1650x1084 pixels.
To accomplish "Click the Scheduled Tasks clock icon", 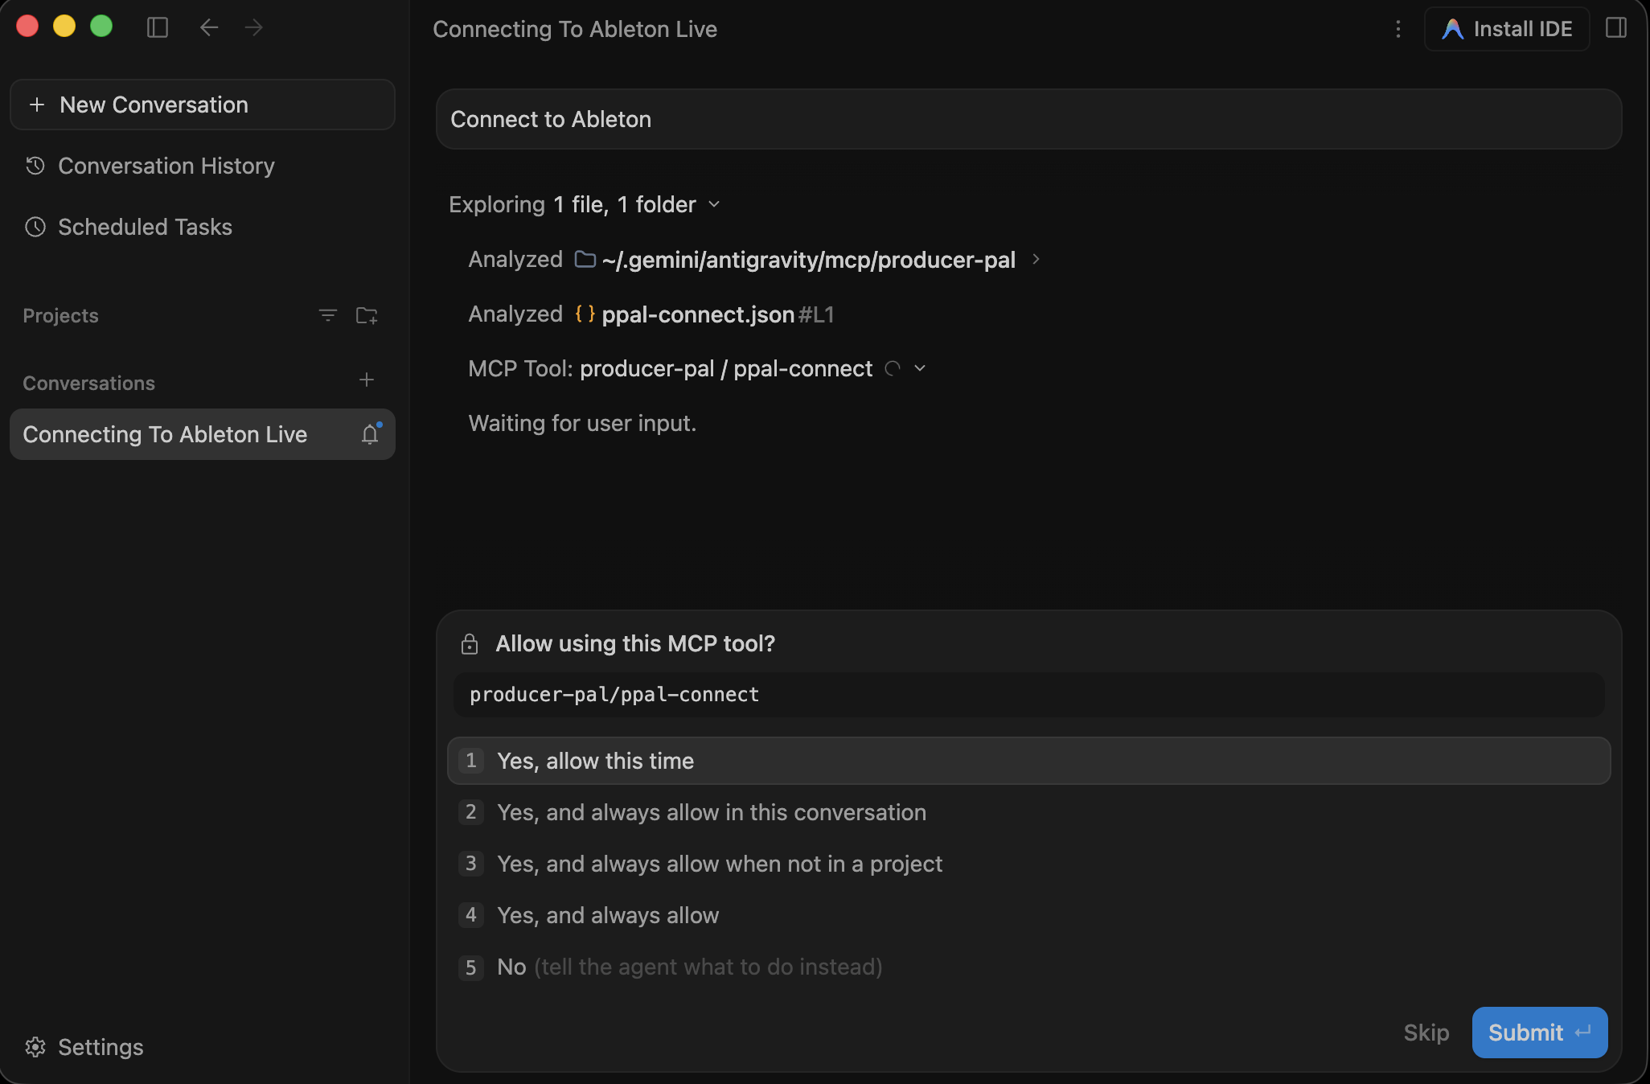I will coord(35,227).
